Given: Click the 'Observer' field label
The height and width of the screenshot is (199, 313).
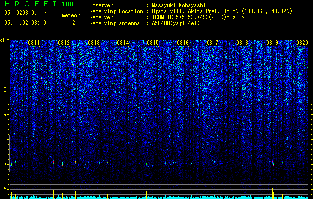Looking at the screenshot, I should (x=101, y=5).
